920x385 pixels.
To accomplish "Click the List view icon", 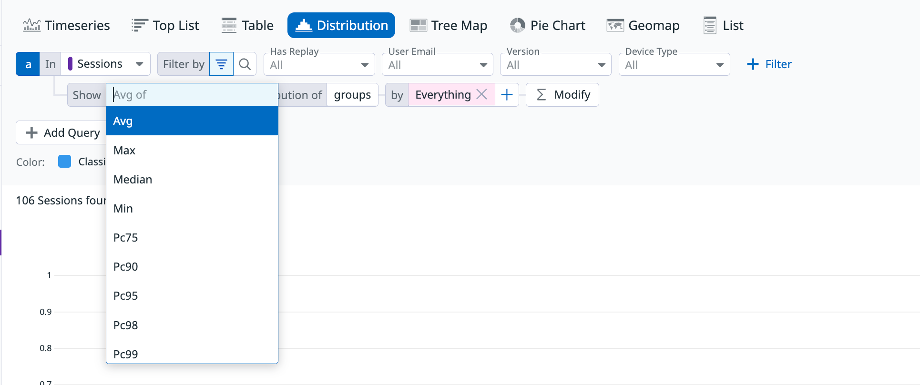I will click(x=710, y=25).
